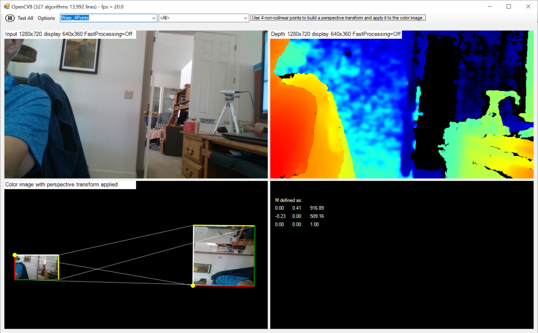Click the Color image perspective transform label
This screenshot has height=333, width=538.
pos(61,185)
